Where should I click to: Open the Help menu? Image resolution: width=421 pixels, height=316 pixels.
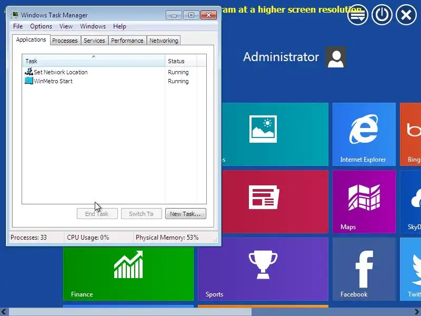pyautogui.click(x=119, y=26)
